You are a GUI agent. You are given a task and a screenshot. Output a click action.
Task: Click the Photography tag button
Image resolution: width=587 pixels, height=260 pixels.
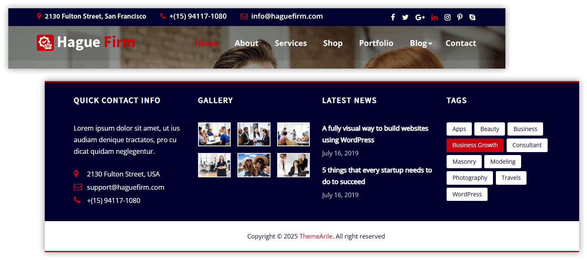(x=469, y=178)
